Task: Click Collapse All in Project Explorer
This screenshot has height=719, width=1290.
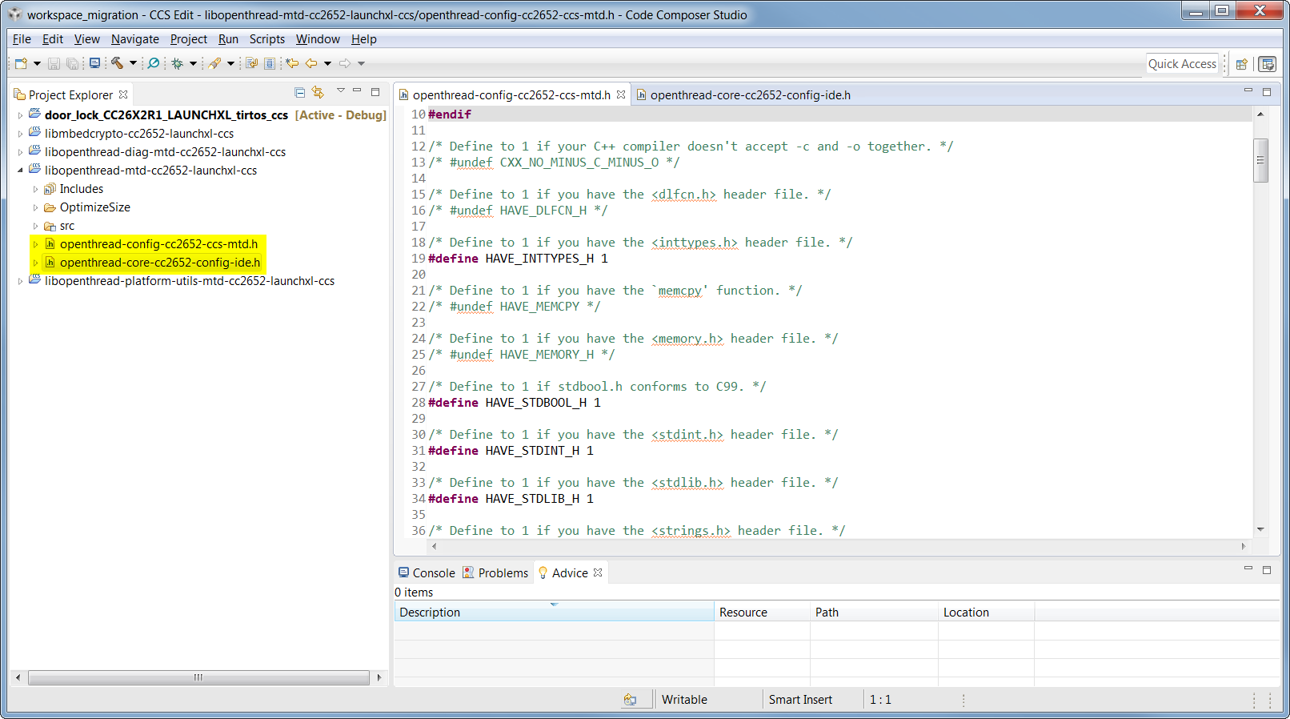Action: [x=299, y=93]
